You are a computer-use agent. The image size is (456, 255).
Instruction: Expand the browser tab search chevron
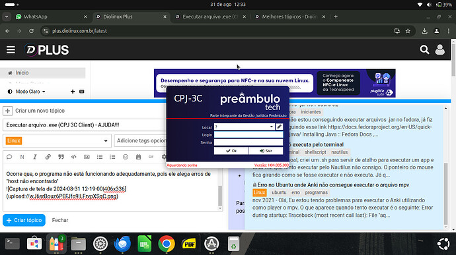[7, 17]
